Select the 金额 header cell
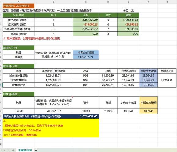This screenshot has height=152, width=177. point(86,15)
